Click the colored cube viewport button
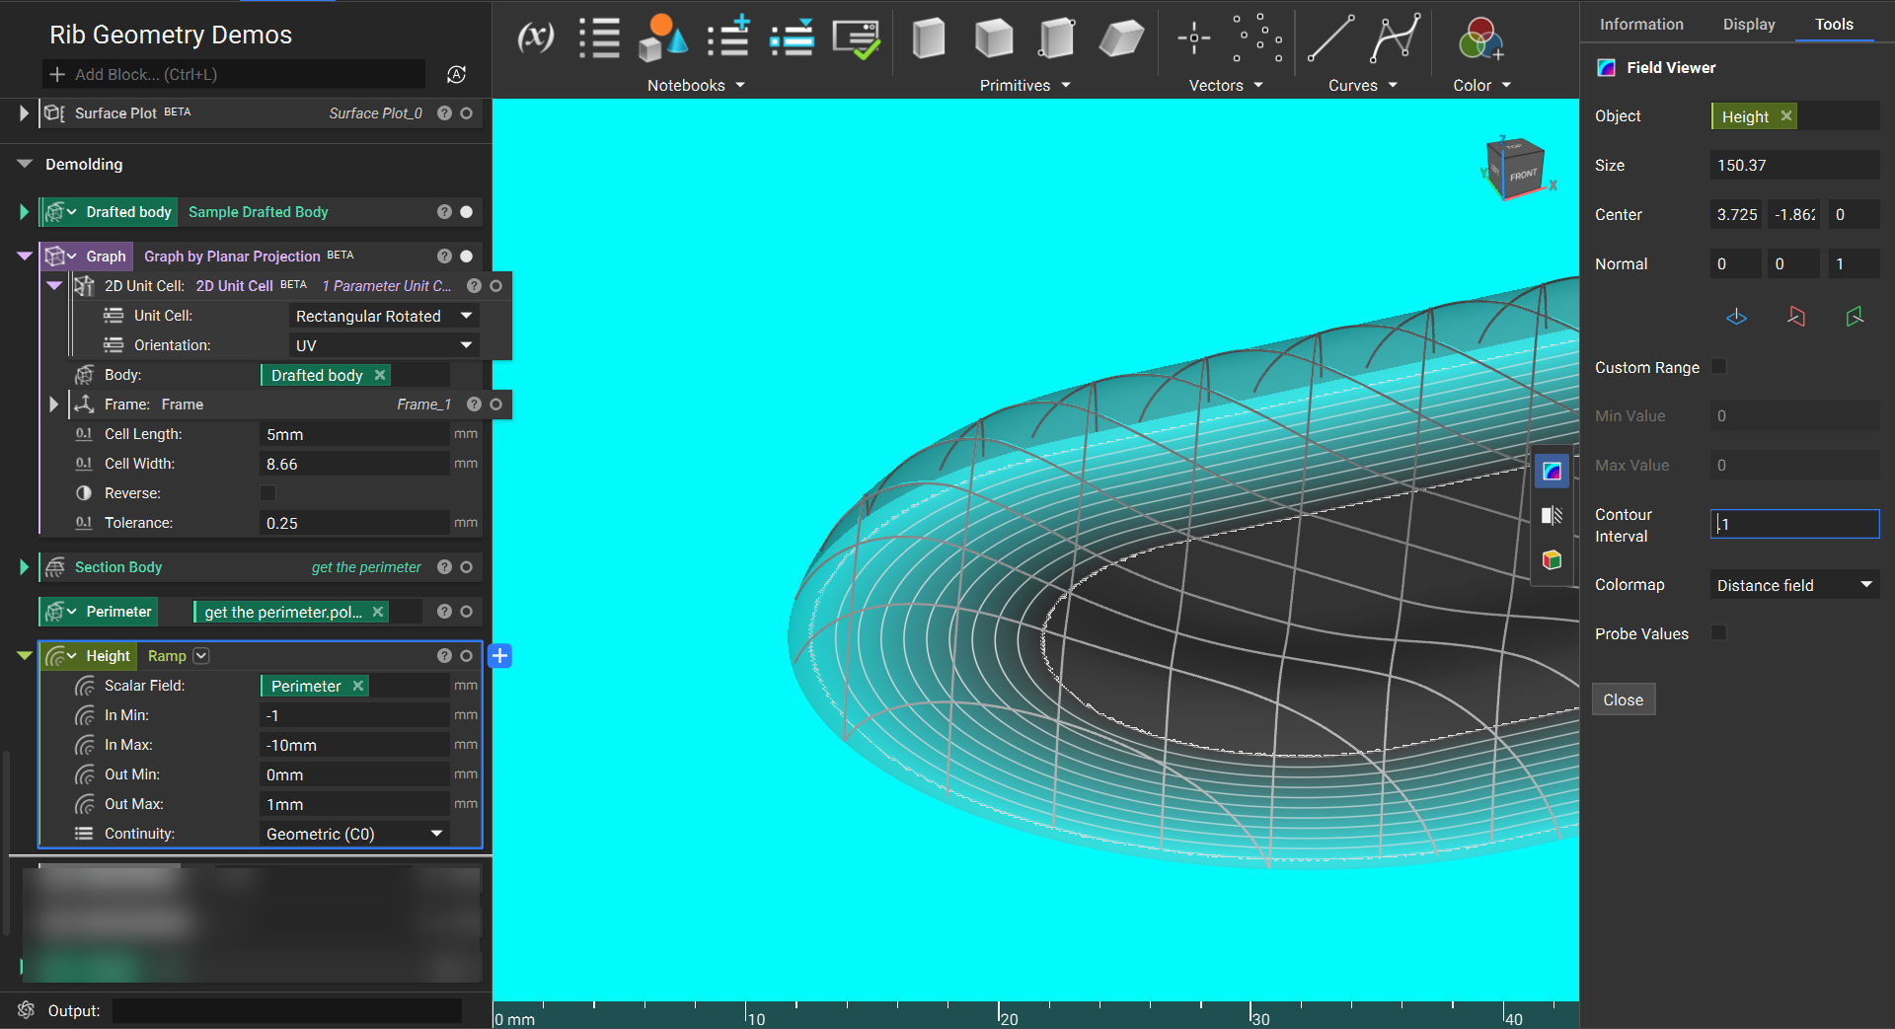Screen dimensions: 1895x1029 pyautogui.click(x=1552, y=559)
